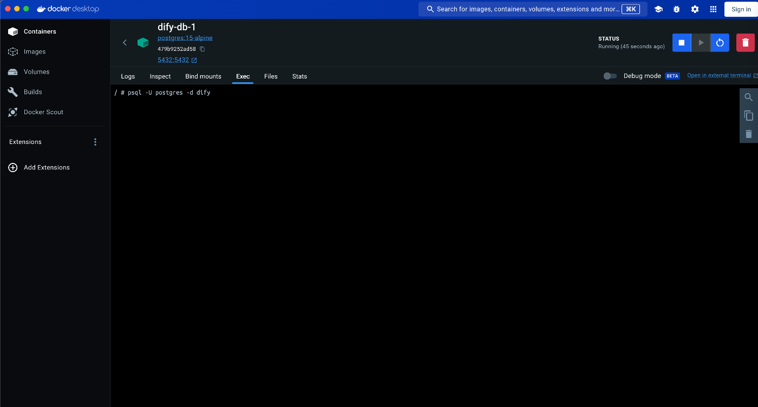Delete the container with red trash button
Screen dimensions: 758x407
point(746,43)
